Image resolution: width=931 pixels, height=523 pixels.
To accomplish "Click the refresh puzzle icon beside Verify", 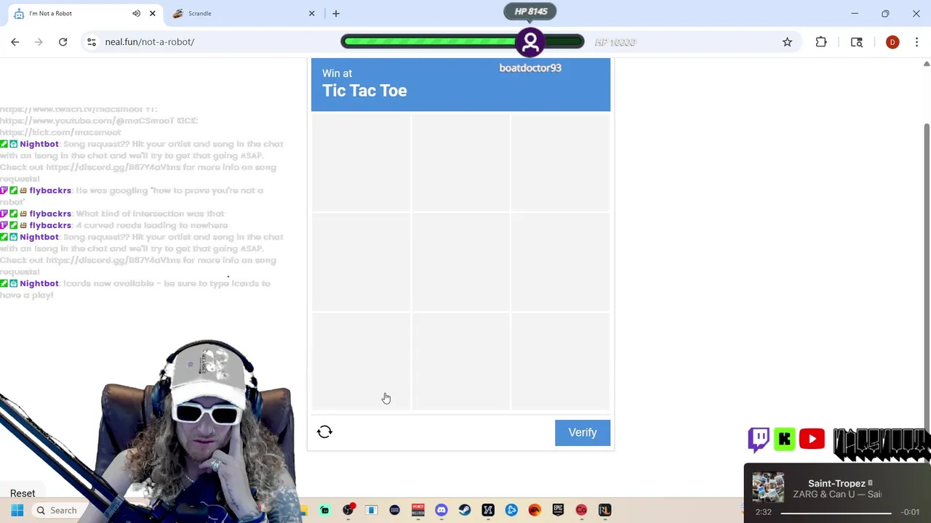I will click(324, 432).
